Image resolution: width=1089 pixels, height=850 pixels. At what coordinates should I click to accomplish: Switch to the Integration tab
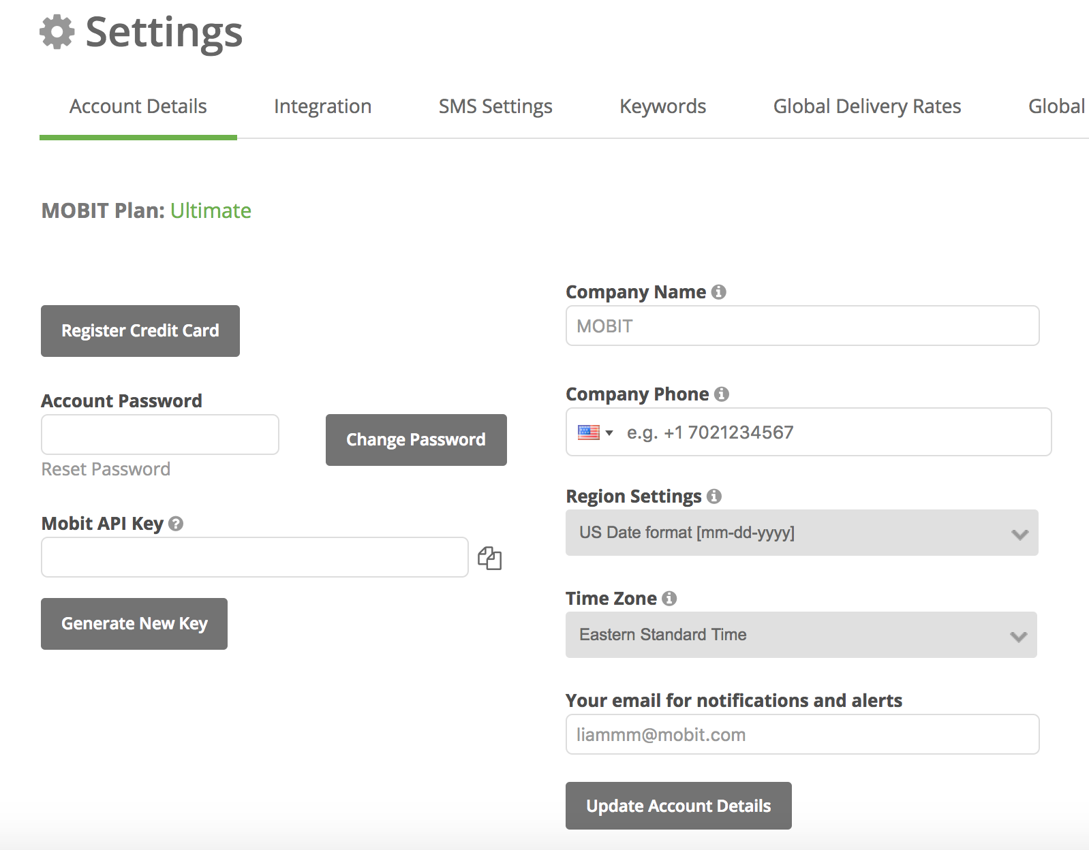tap(322, 106)
